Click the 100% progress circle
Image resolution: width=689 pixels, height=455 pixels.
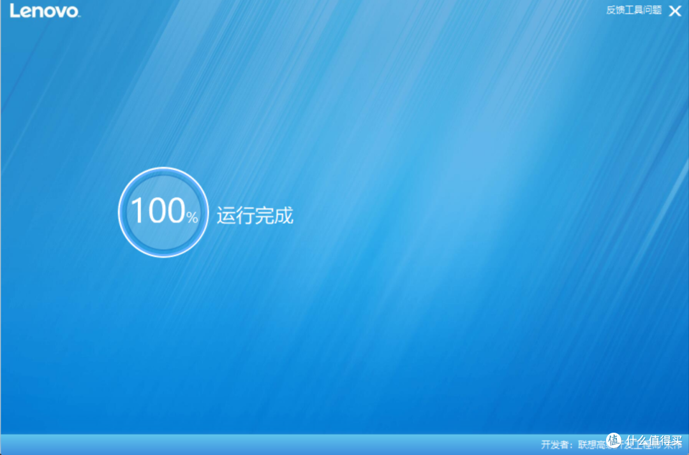point(163,212)
